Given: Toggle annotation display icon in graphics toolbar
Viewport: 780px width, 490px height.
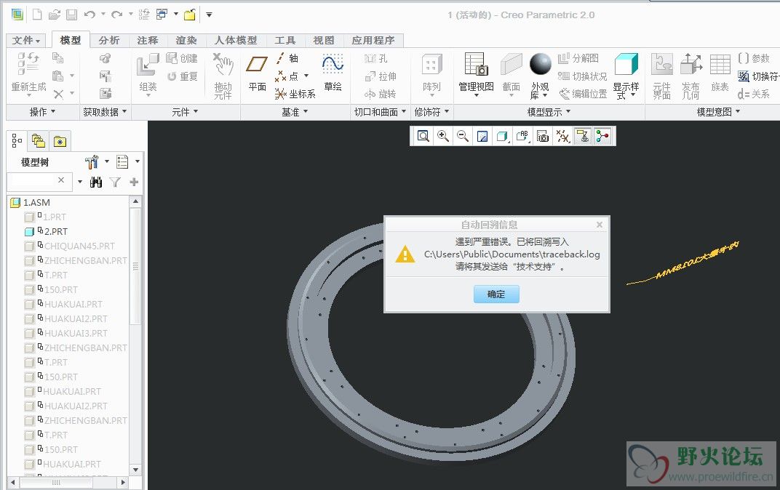Looking at the screenshot, I should 583,136.
